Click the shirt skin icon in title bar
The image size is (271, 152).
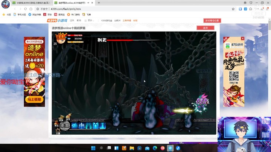[251, 3]
